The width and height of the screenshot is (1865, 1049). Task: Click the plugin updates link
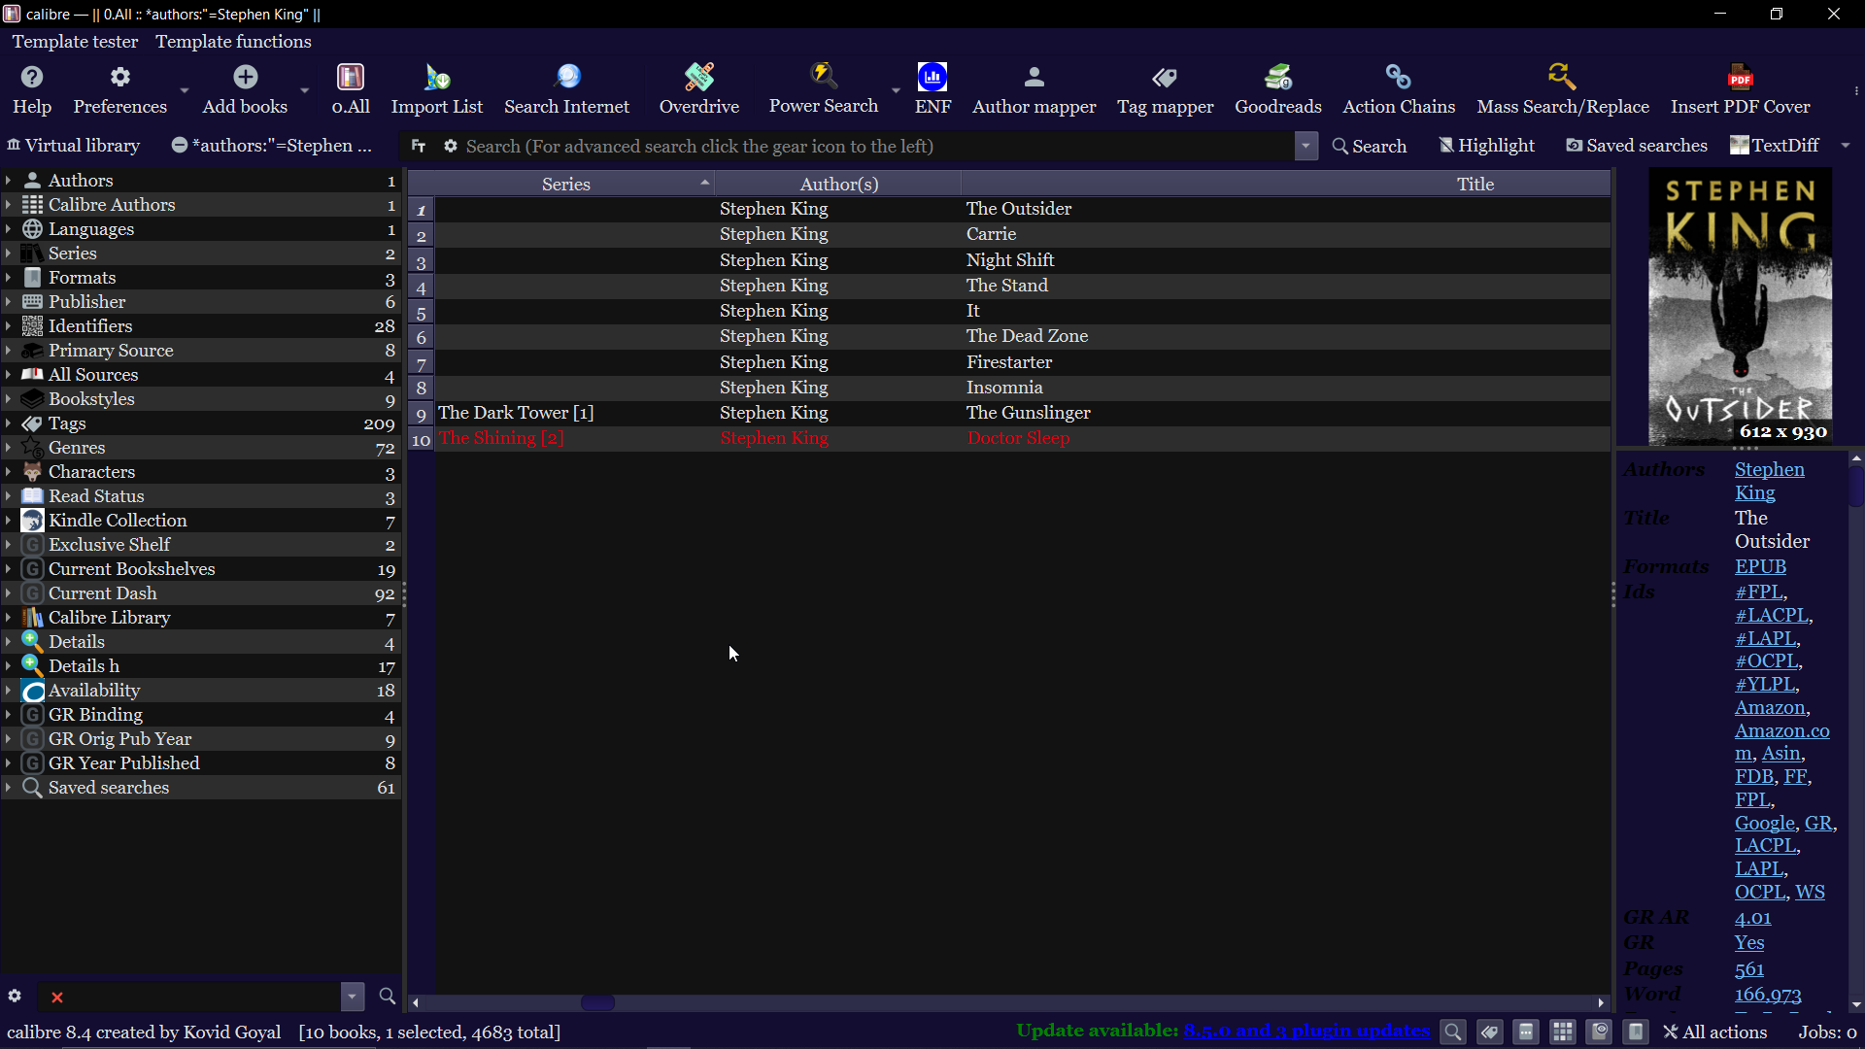pyautogui.click(x=1305, y=1031)
